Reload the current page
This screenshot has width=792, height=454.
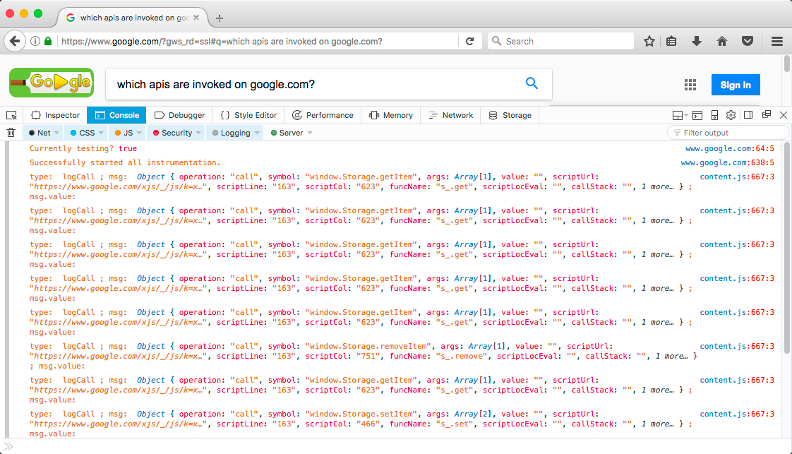469,42
